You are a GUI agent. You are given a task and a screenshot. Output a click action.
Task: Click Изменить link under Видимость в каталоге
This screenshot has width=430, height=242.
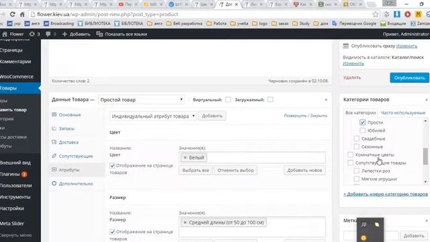click(353, 63)
